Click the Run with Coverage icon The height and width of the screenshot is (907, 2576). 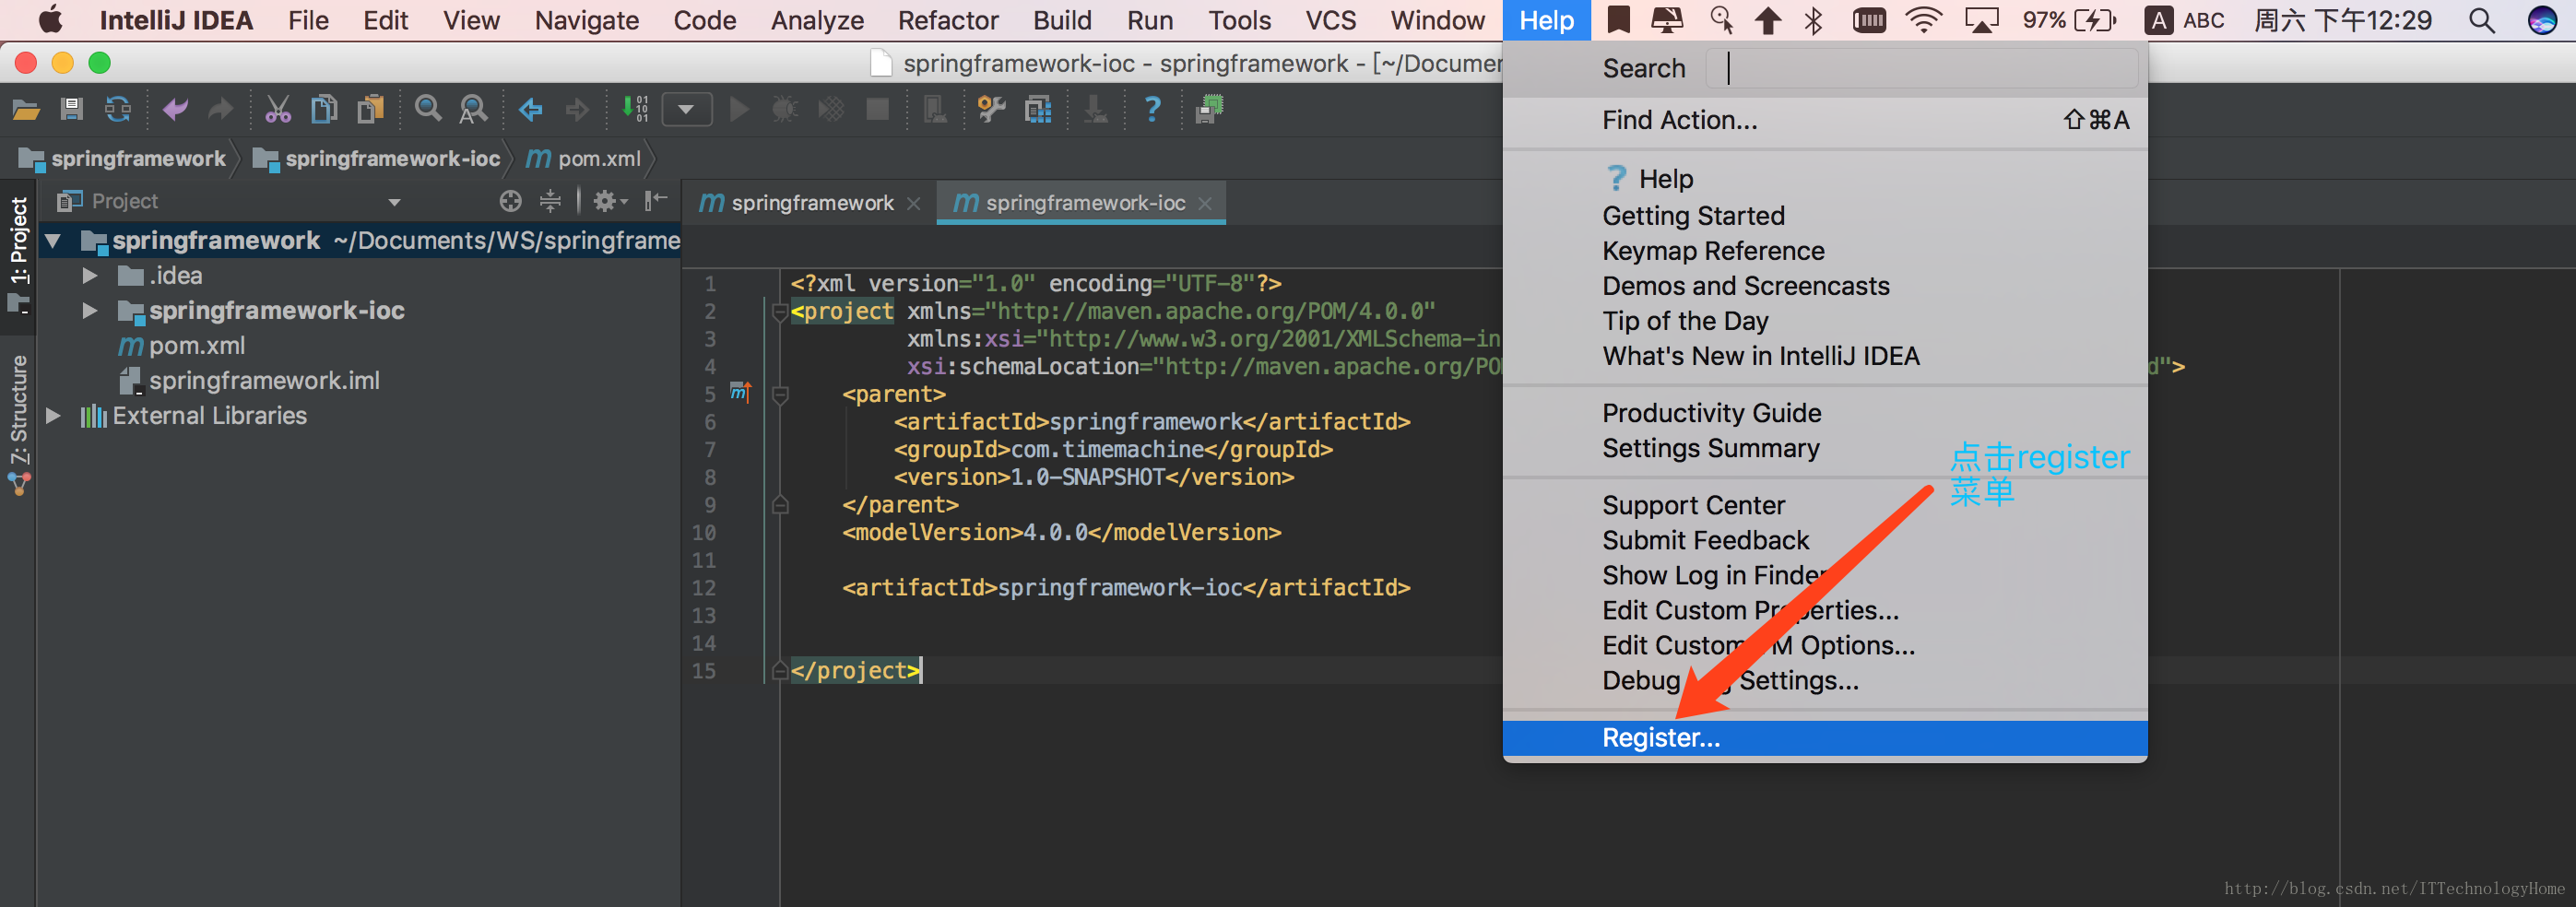point(831,109)
